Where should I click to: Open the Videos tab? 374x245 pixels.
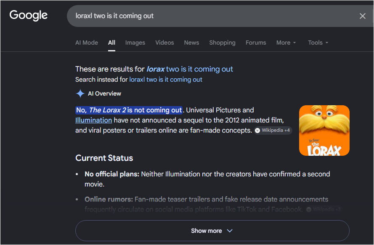coord(164,43)
